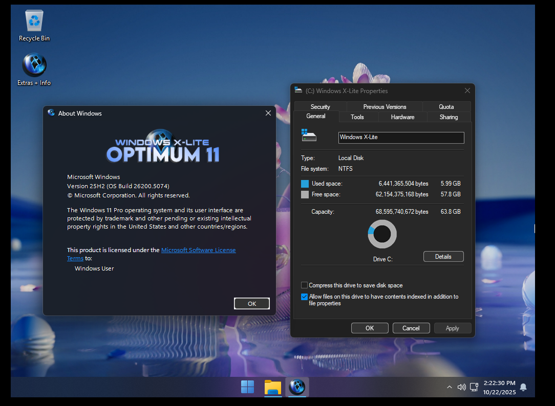The width and height of the screenshot is (555, 406).
Task: Switch to the Tools tab
Action: click(357, 117)
